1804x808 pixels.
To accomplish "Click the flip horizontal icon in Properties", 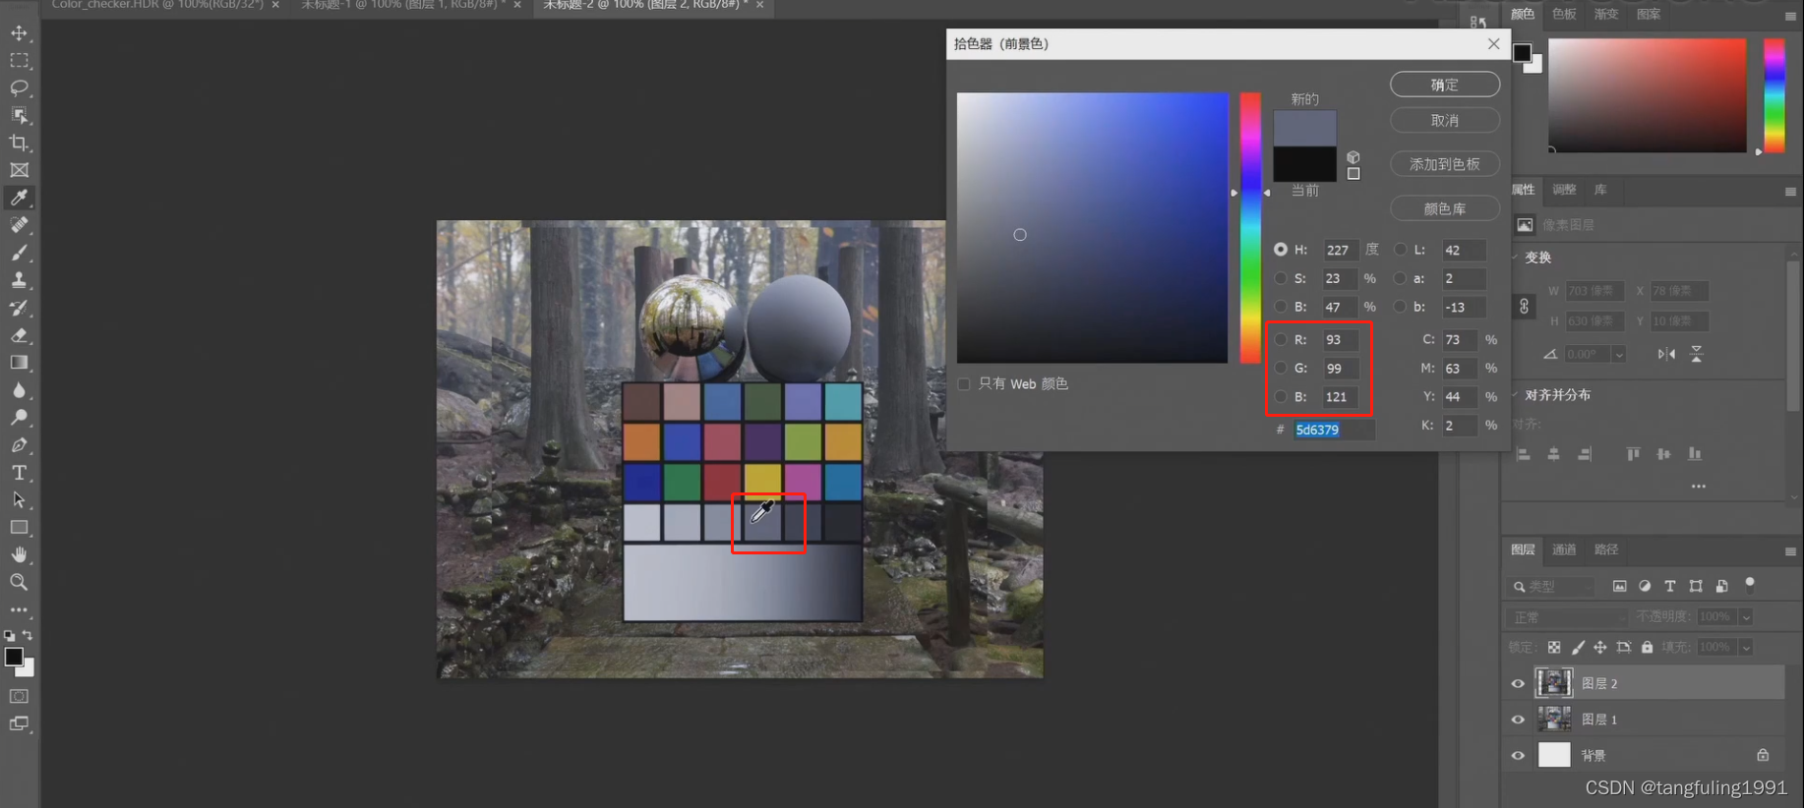I will pos(1666,354).
